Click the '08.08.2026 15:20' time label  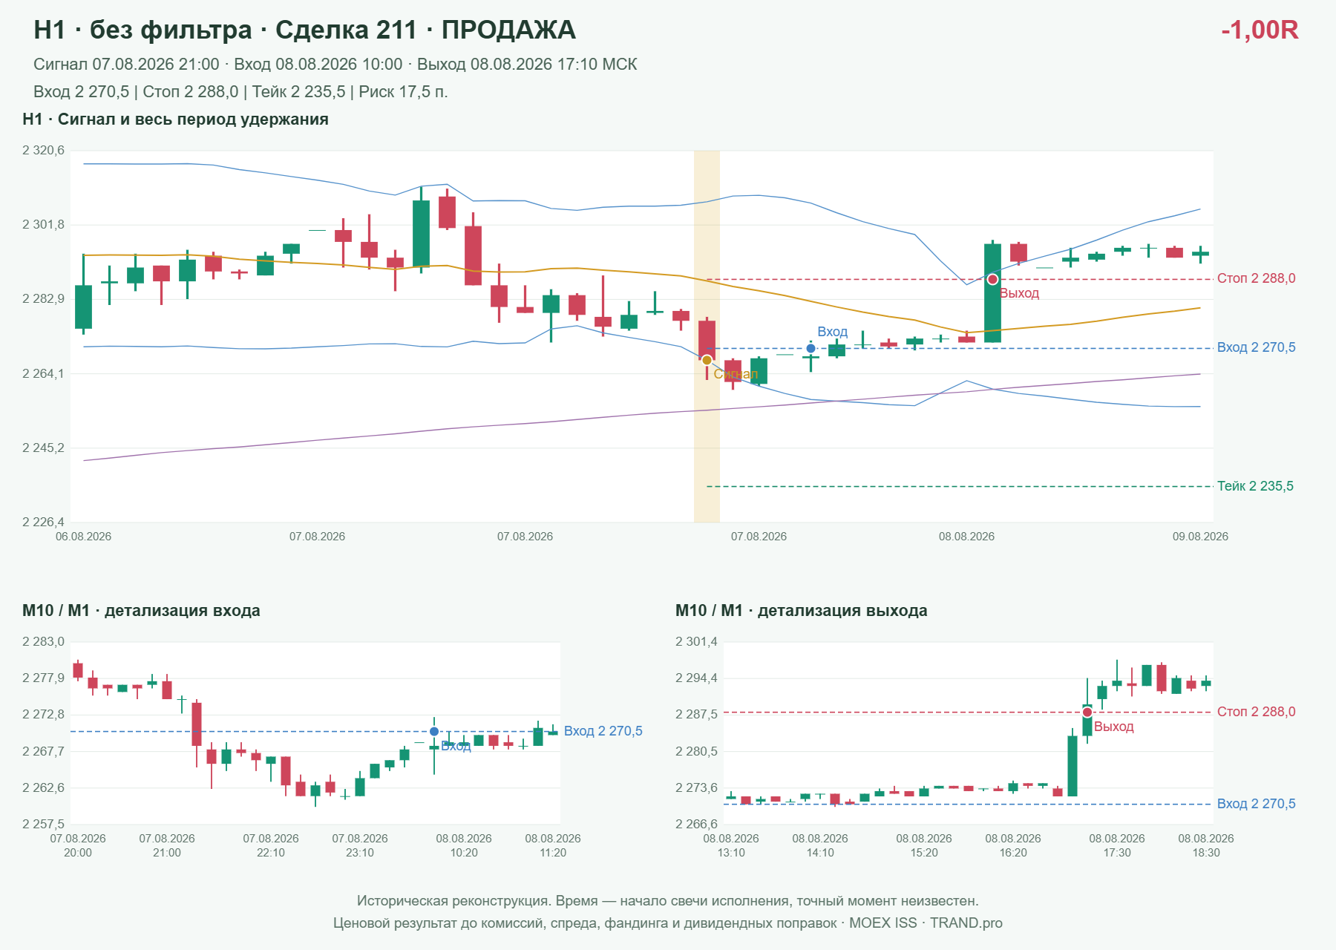click(924, 845)
